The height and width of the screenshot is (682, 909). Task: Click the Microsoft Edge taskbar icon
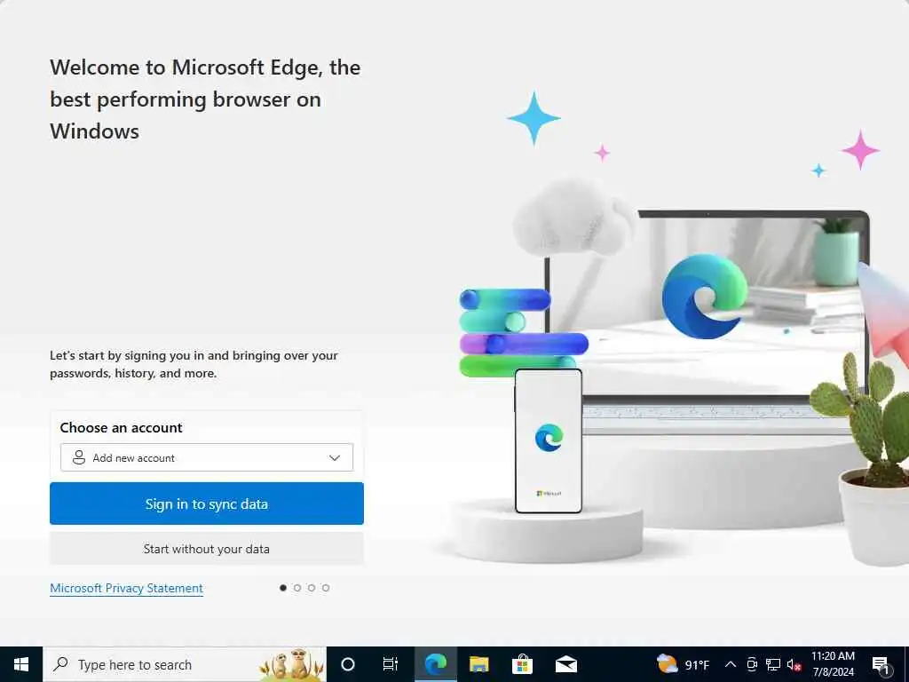coord(435,664)
